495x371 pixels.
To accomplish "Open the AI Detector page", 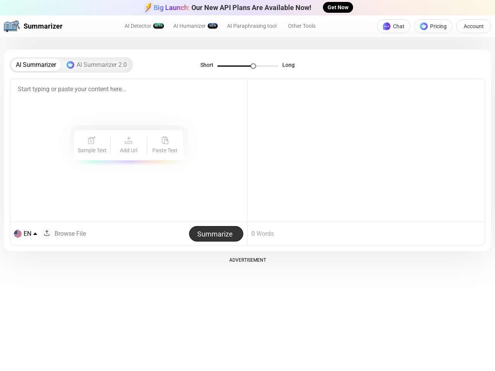I will 138,26.
